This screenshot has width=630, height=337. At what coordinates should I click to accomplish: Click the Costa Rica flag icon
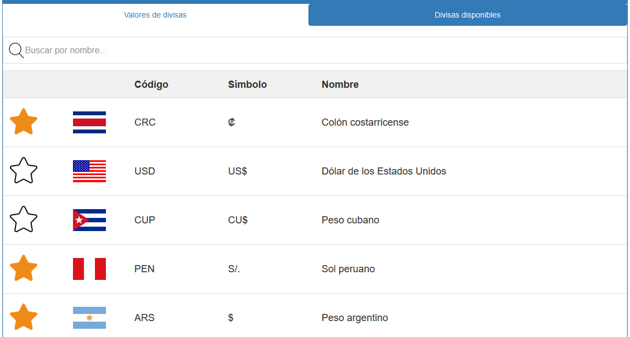[89, 122]
